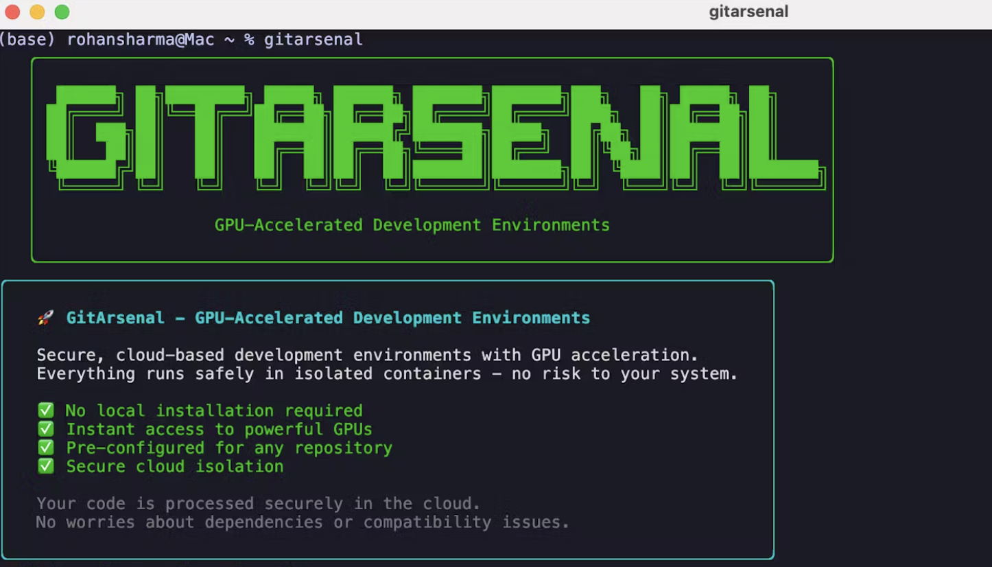Screen dimensions: 992x567
Task: Click the green zoom window button
Action: [62, 12]
